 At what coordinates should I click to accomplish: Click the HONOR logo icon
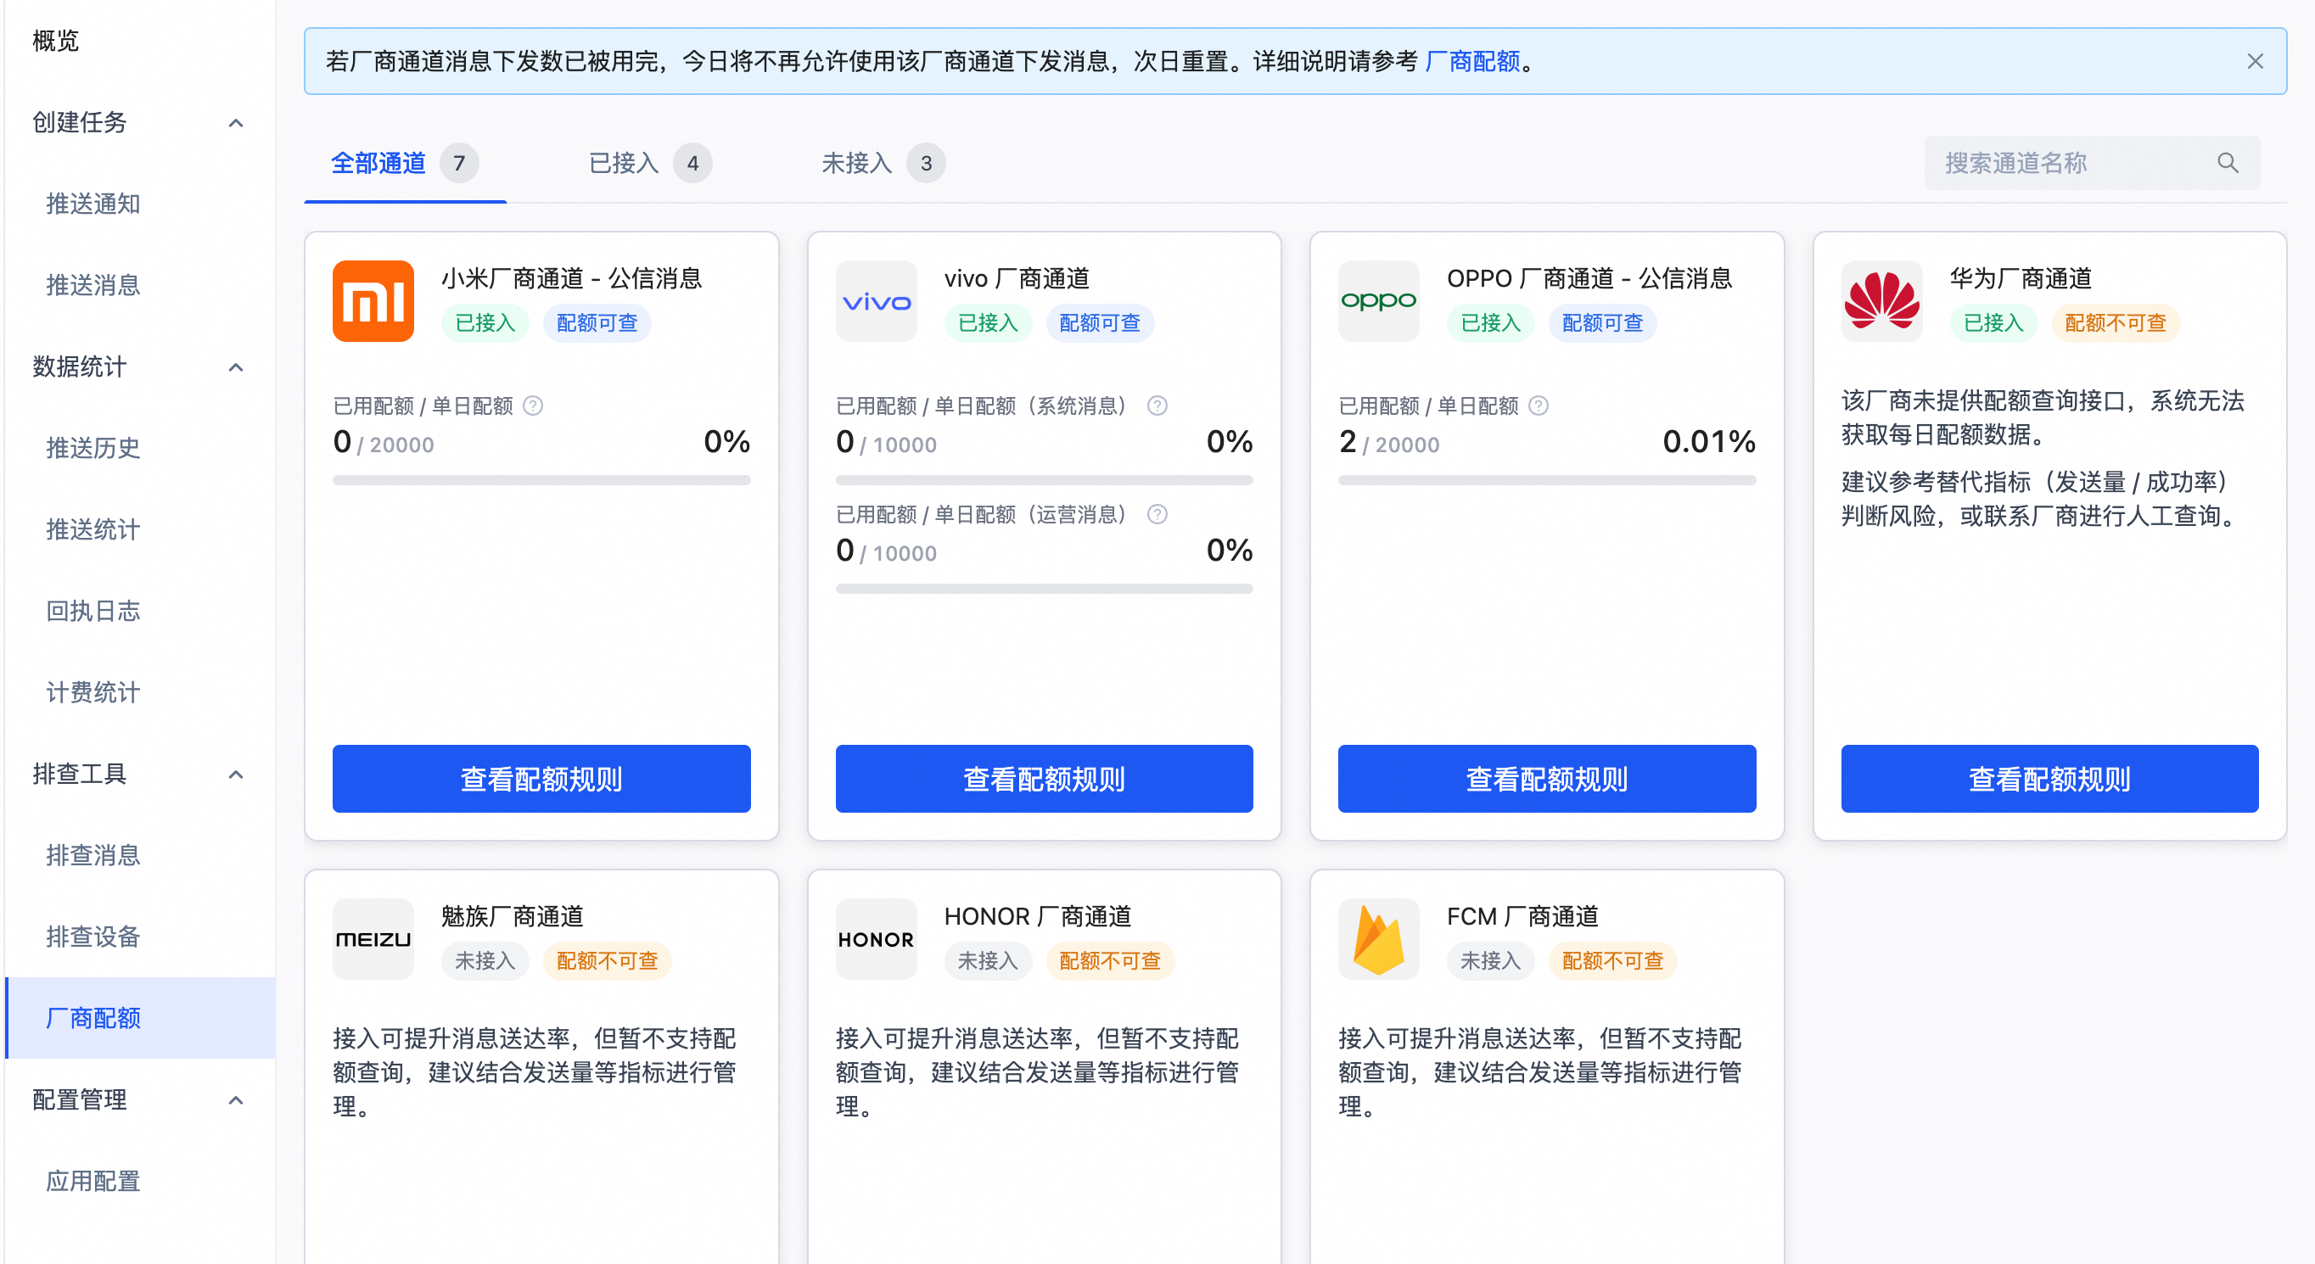tap(875, 939)
